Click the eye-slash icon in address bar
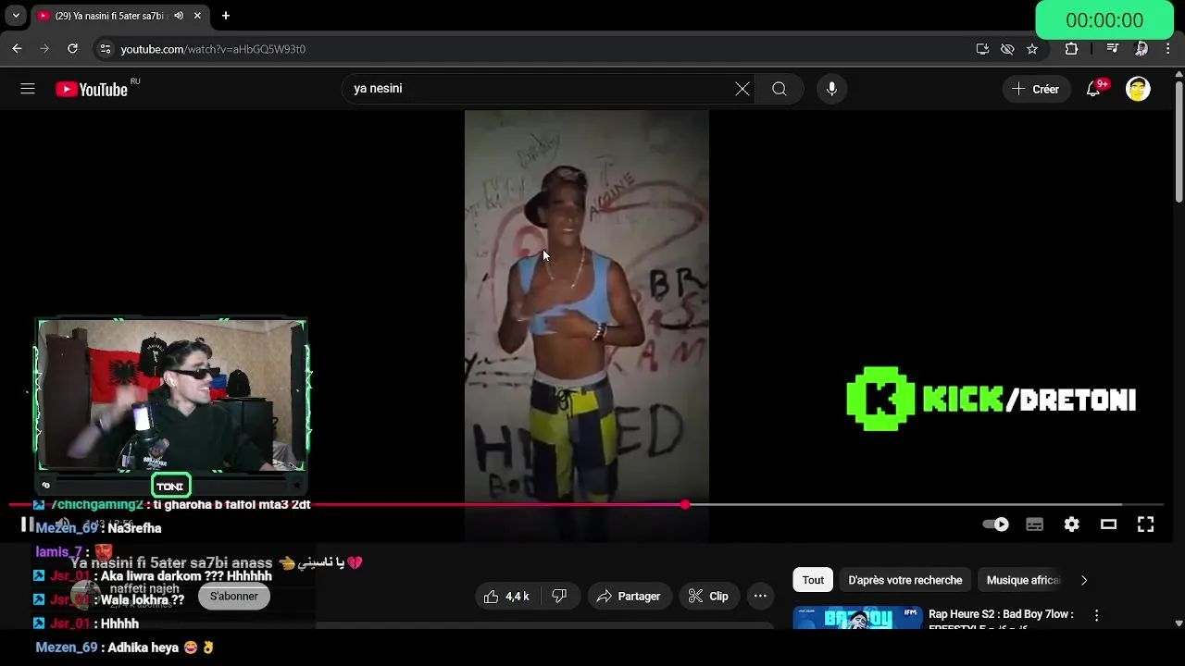Image resolution: width=1185 pixels, height=666 pixels. coord(1007,49)
